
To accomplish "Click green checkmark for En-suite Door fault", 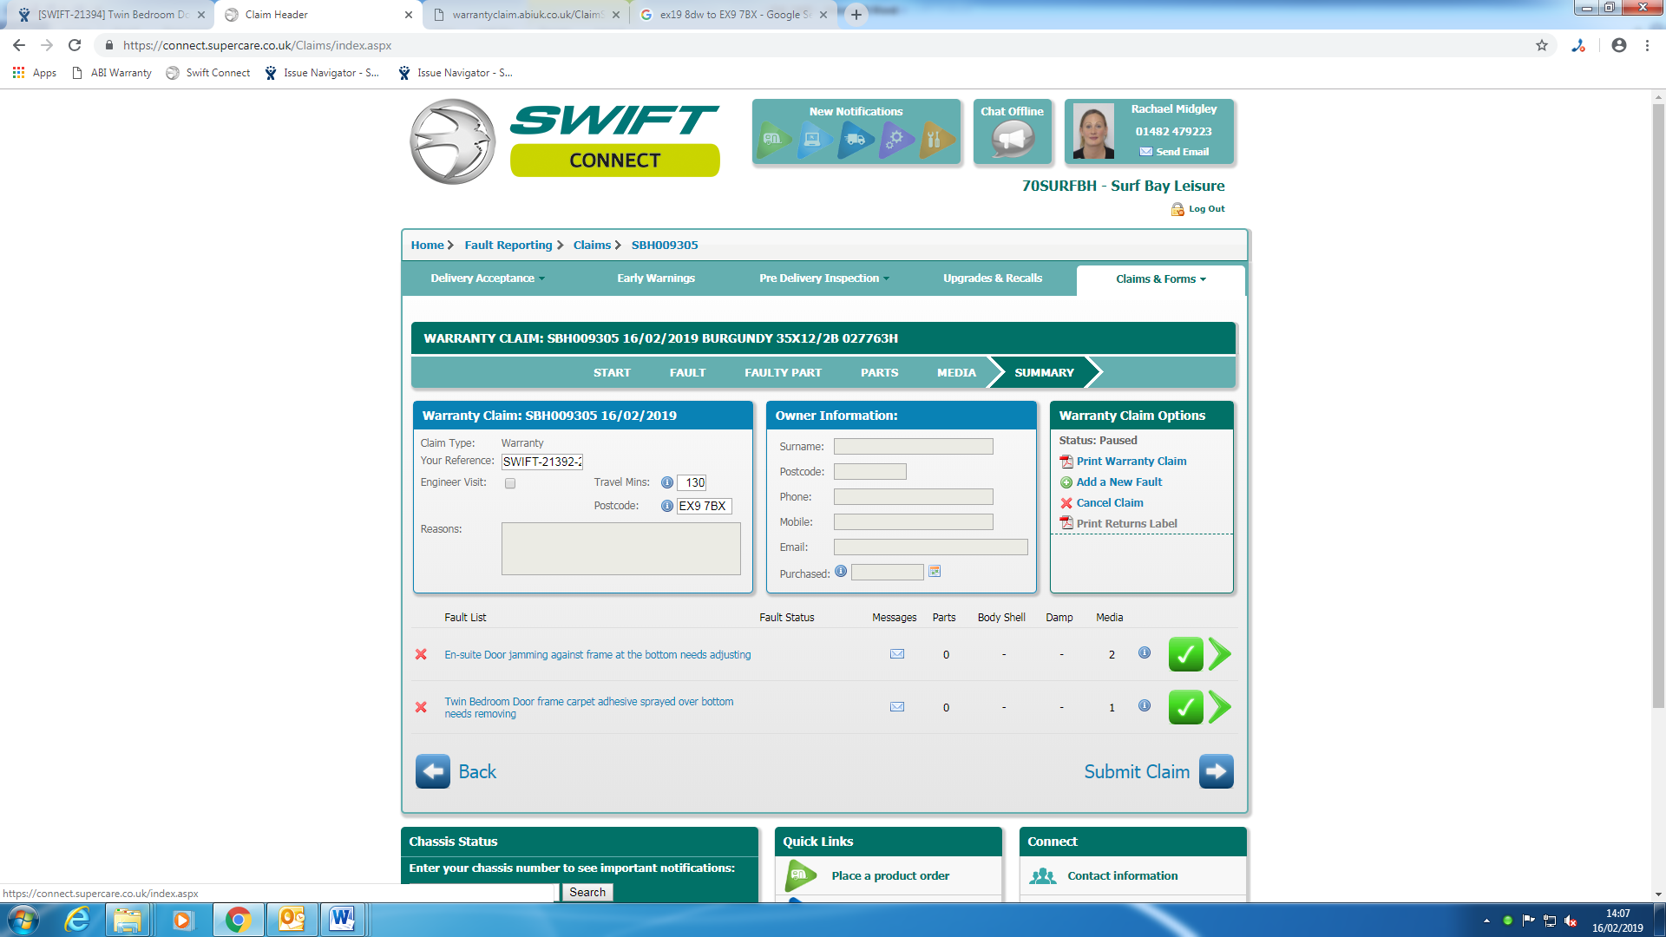I will (1185, 654).
